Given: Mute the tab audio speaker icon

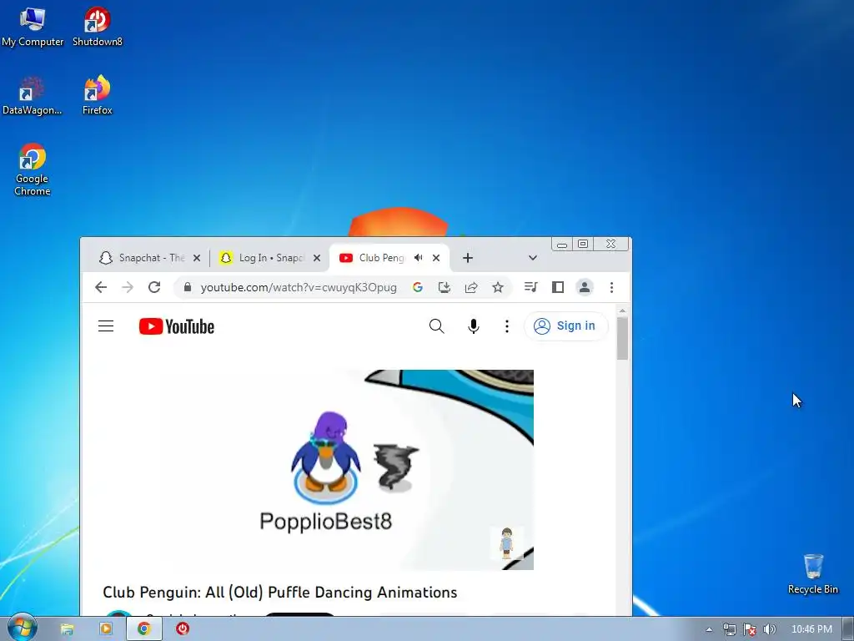Looking at the screenshot, I should pos(418,257).
